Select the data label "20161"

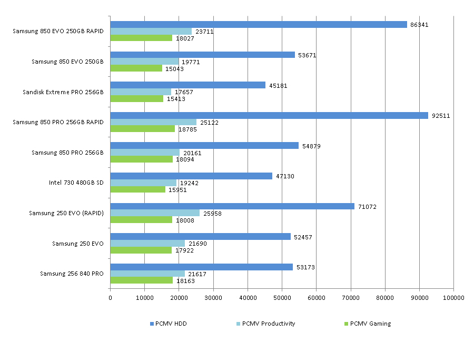coord(192,153)
